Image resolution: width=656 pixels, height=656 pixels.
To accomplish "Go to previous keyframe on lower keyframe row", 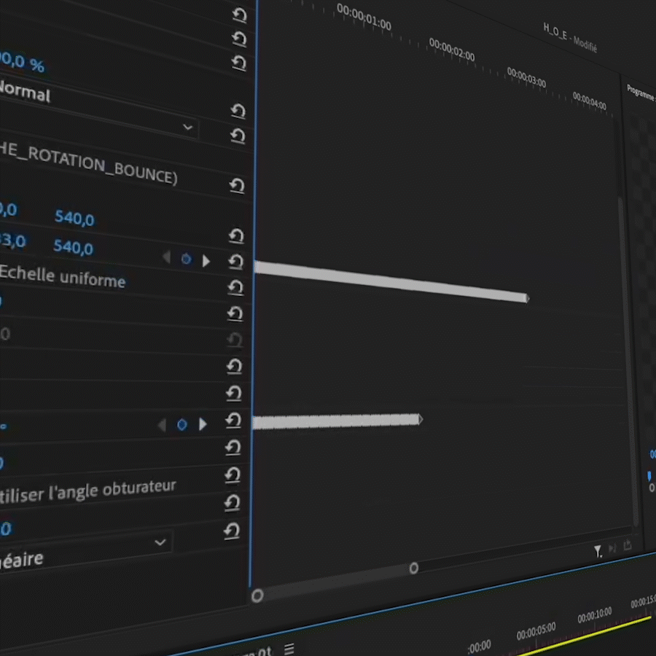I will [162, 424].
